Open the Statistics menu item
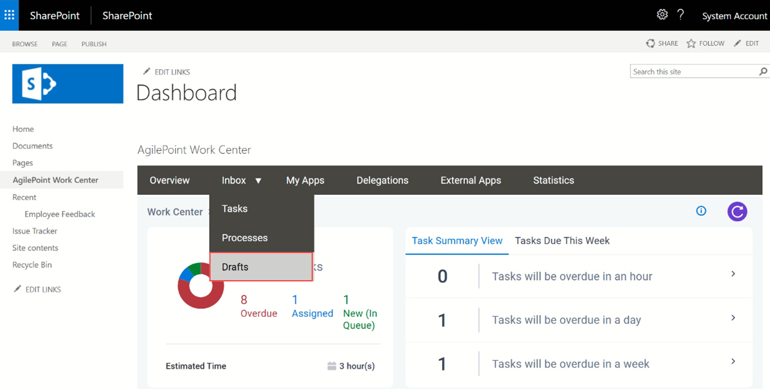This screenshot has width=770, height=389. pos(553,180)
